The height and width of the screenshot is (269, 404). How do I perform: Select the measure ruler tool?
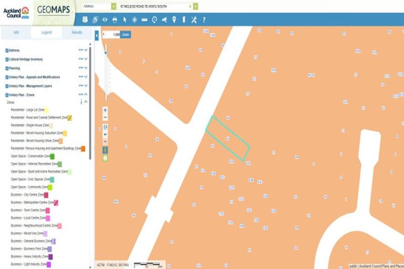(145, 19)
